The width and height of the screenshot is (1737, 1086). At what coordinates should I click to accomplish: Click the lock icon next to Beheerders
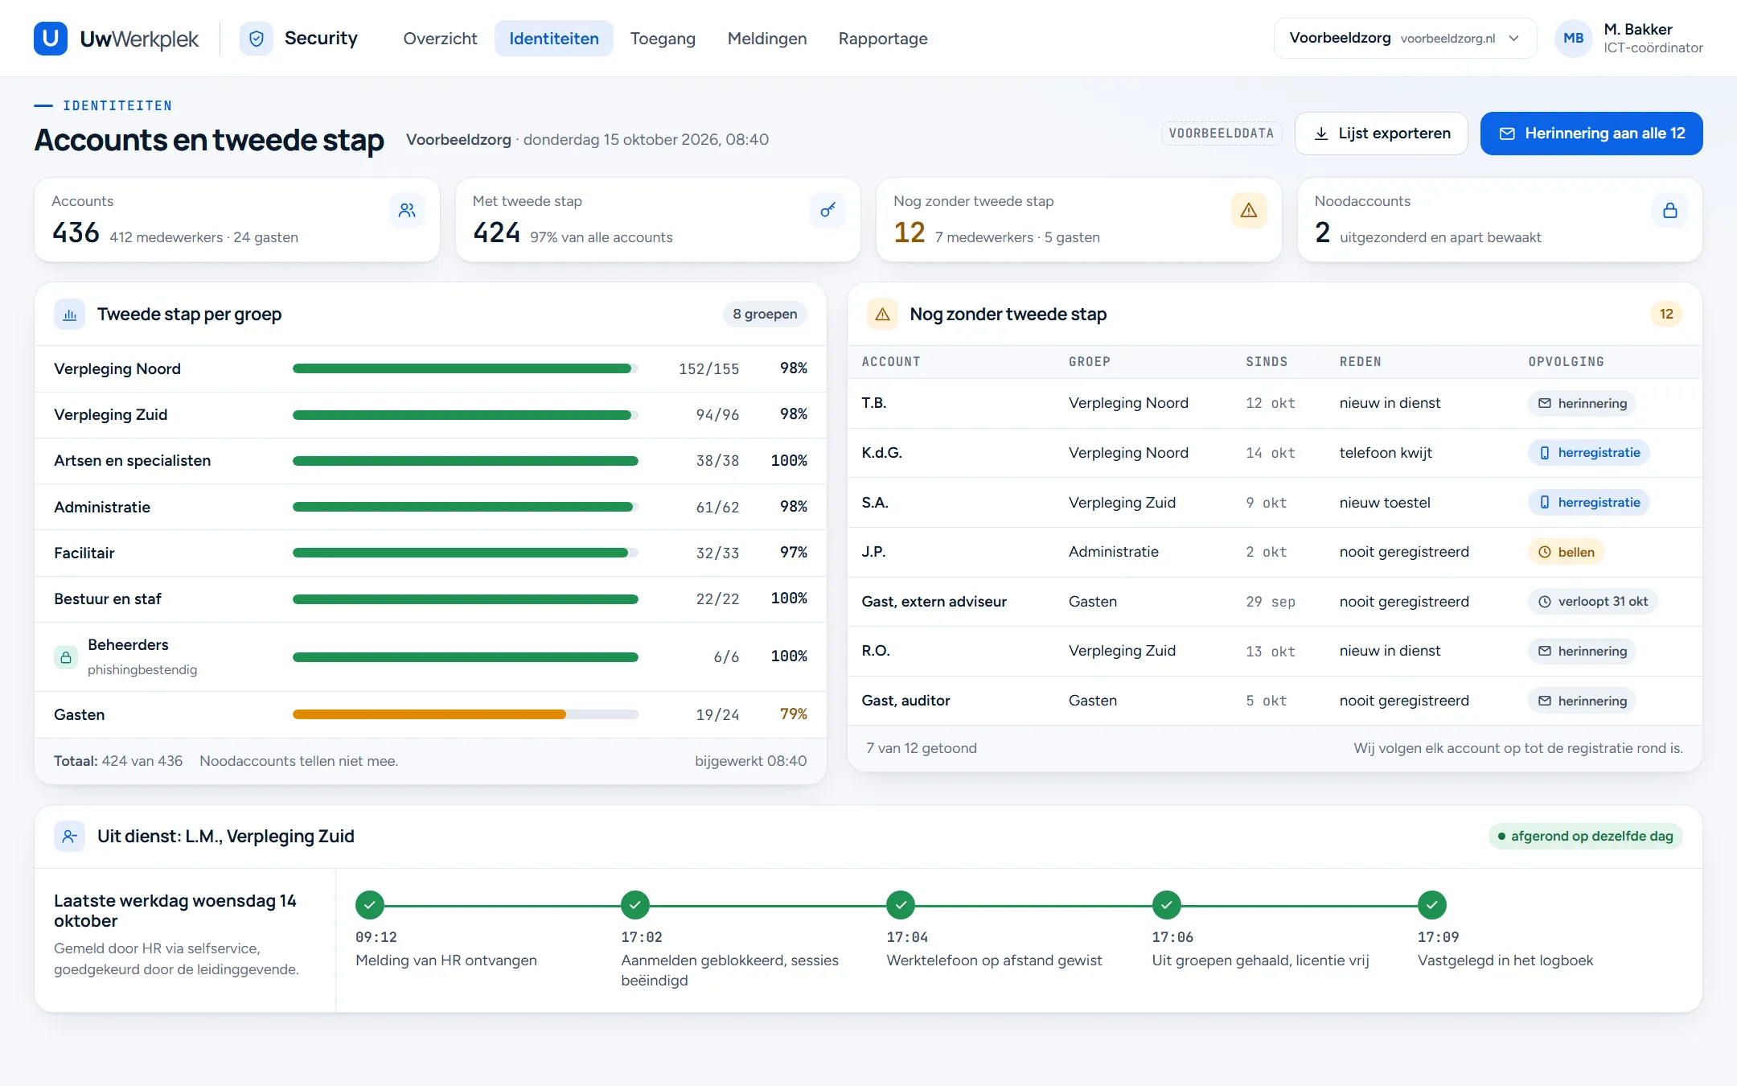coord(66,657)
